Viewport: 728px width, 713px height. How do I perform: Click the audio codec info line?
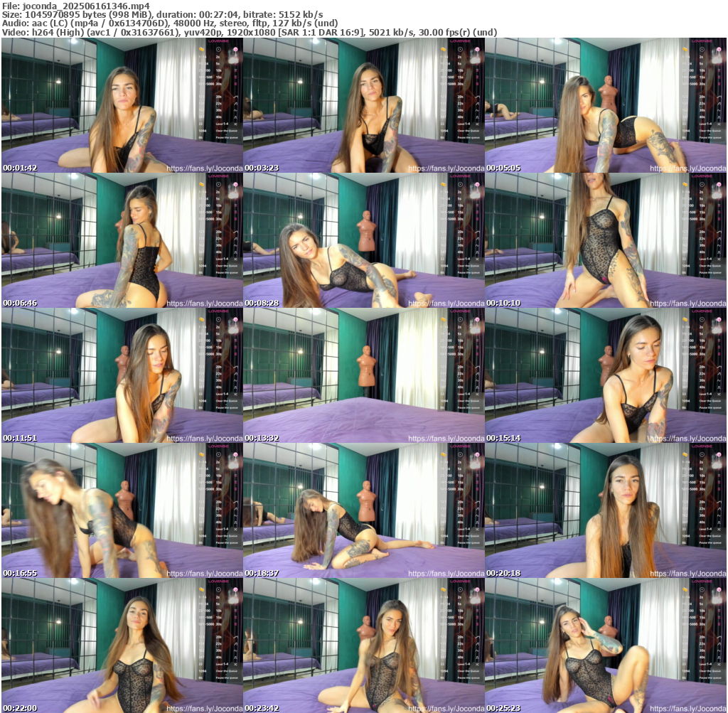coord(170,23)
